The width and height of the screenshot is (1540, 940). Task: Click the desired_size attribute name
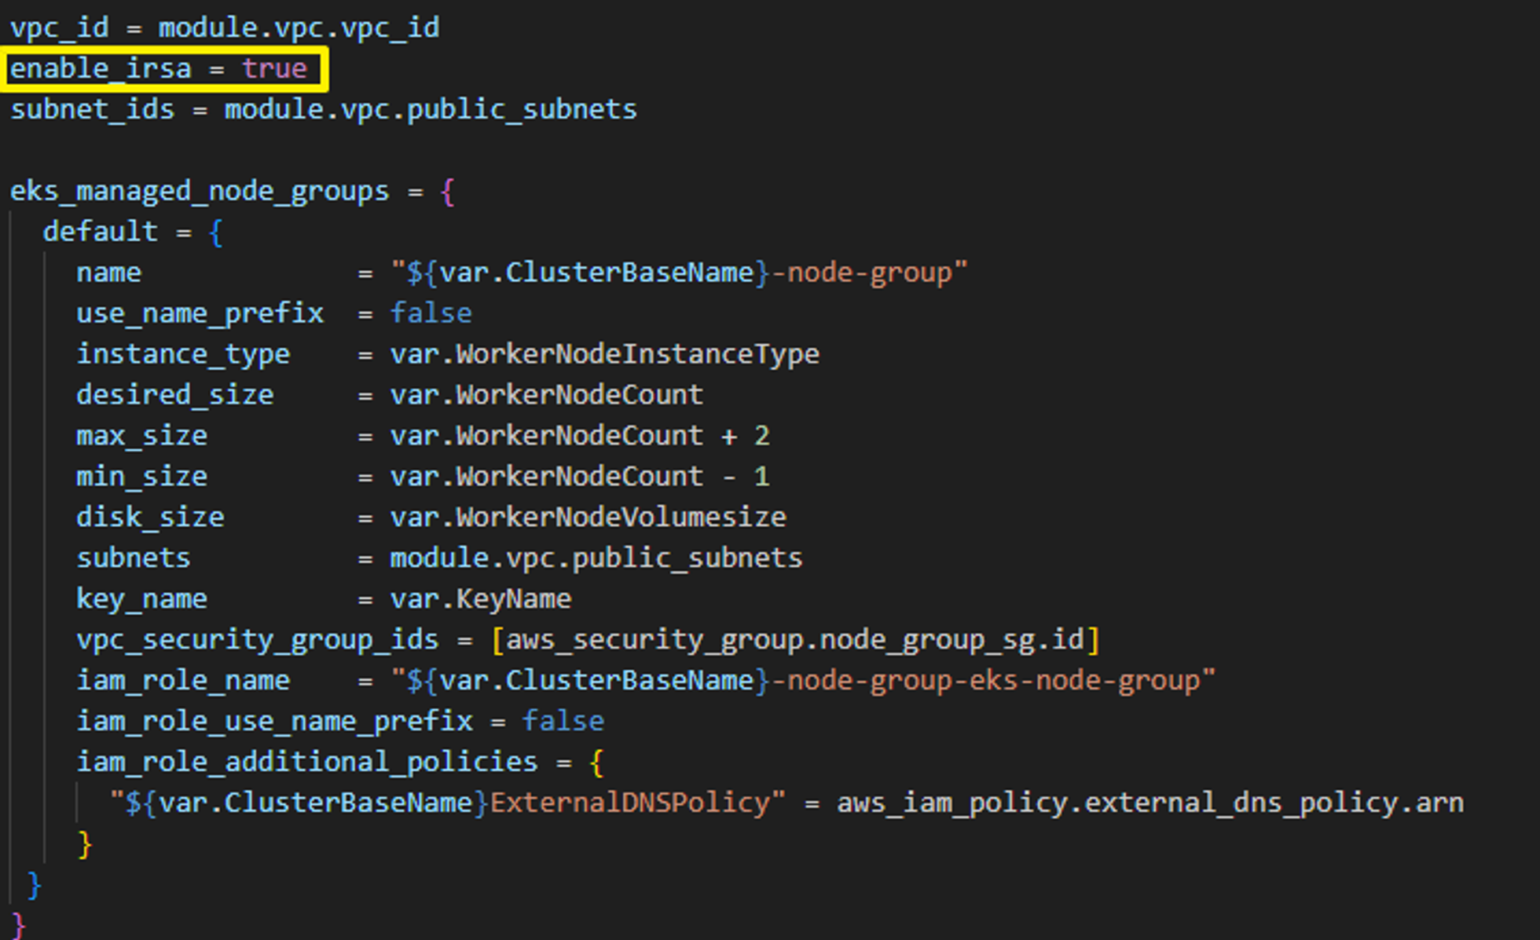click(x=174, y=395)
